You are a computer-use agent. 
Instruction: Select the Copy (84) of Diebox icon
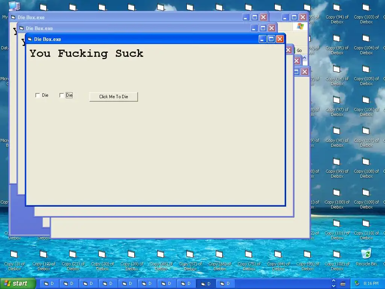[278, 260]
